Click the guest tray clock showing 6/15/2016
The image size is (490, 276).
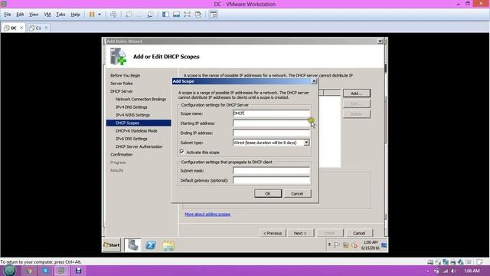(x=371, y=245)
